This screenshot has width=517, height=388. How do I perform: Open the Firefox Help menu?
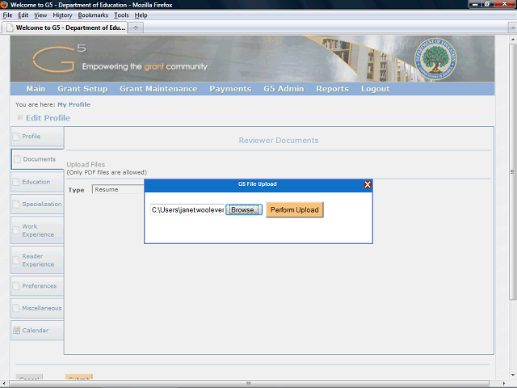tap(141, 15)
